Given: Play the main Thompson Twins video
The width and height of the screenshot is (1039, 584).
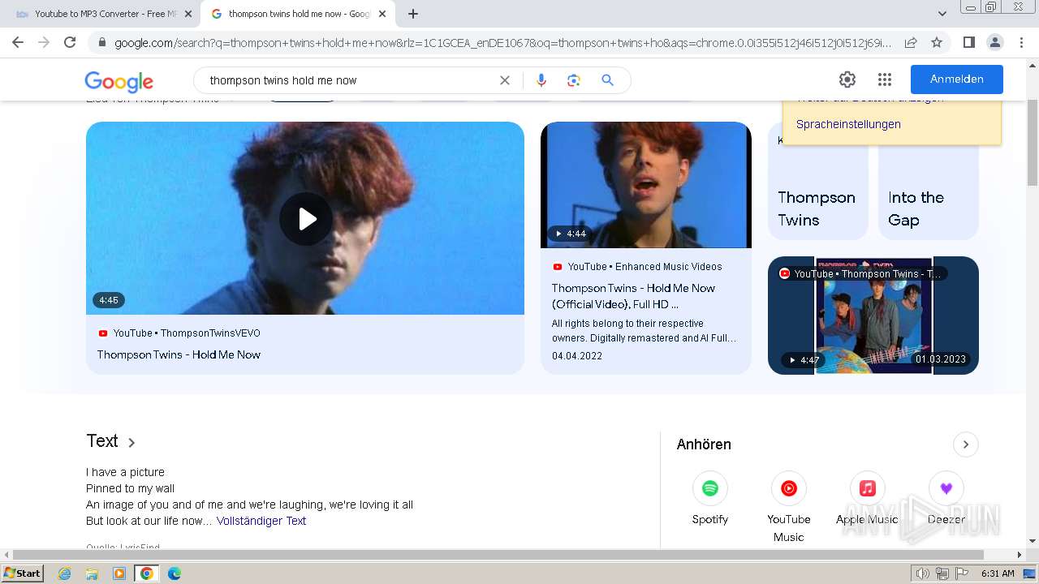Looking at the screenshot, I should (x=306, y=219).
